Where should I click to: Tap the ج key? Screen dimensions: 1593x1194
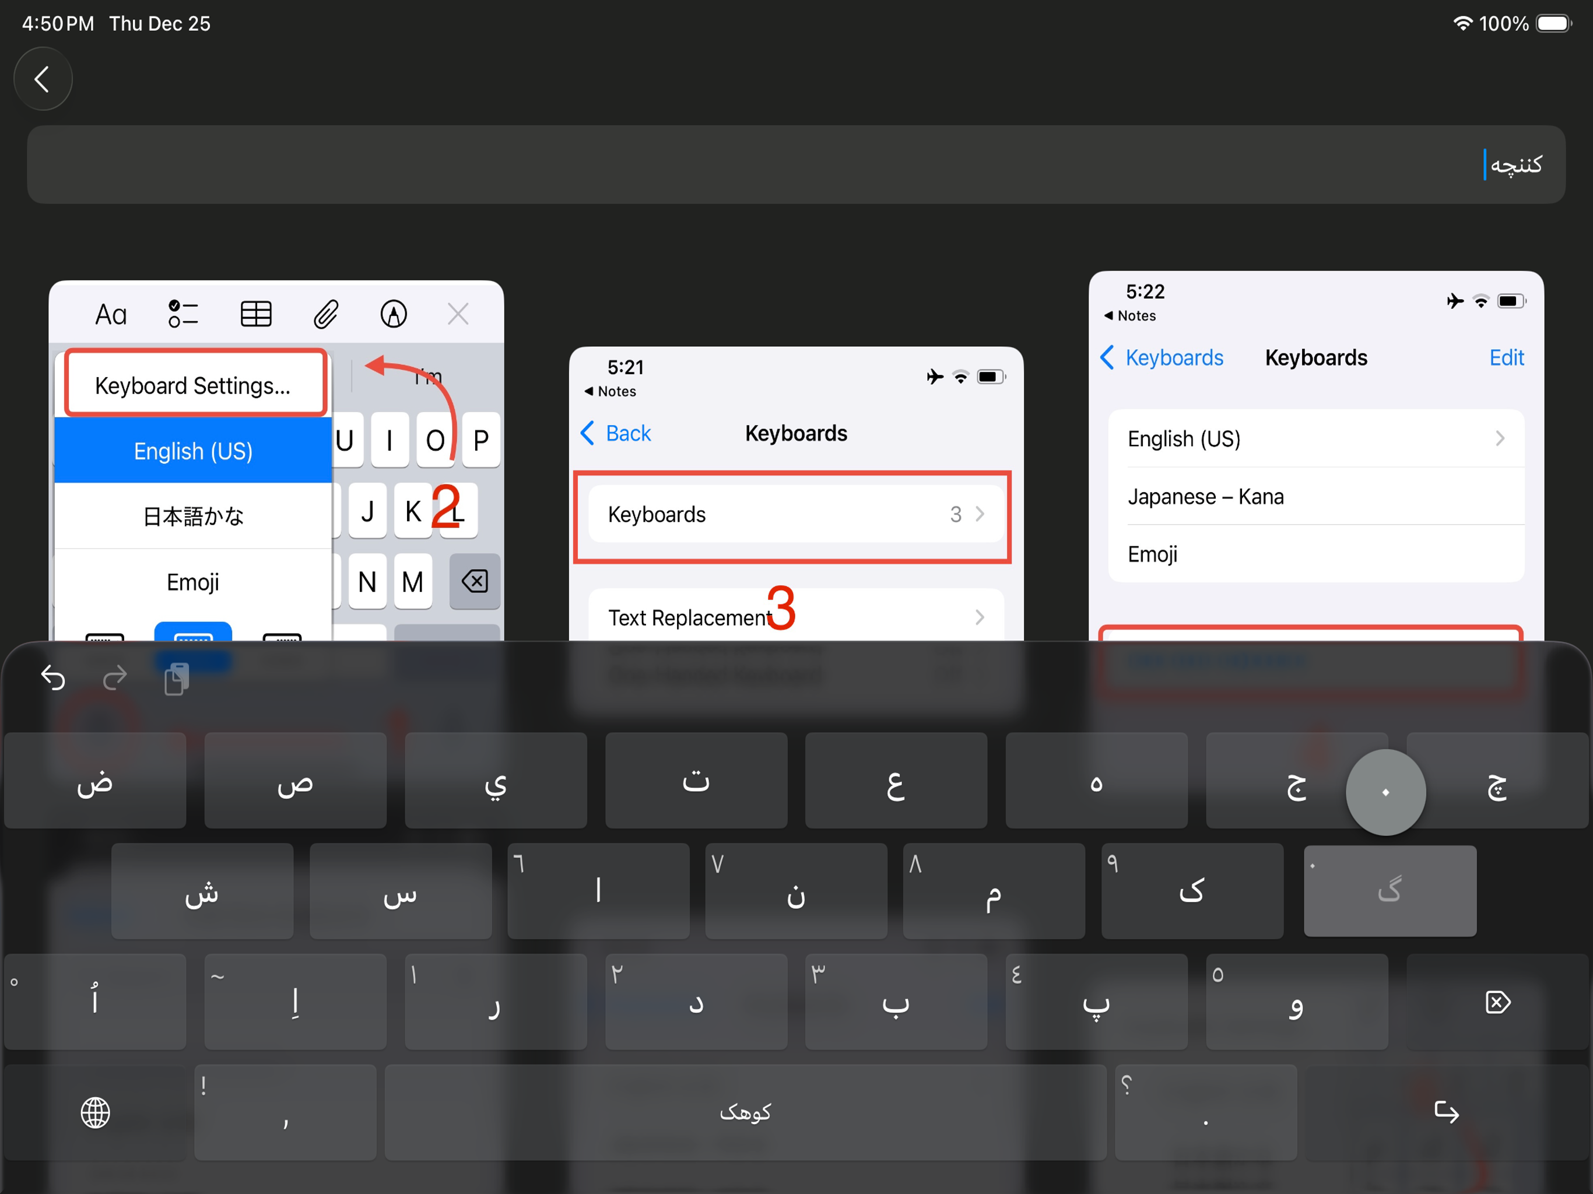[1296, 781]
